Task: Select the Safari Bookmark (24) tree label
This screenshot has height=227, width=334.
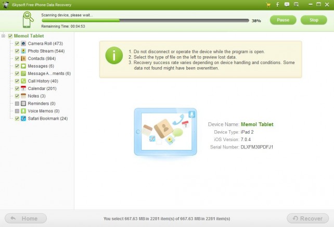Action: tap(48, 119)
